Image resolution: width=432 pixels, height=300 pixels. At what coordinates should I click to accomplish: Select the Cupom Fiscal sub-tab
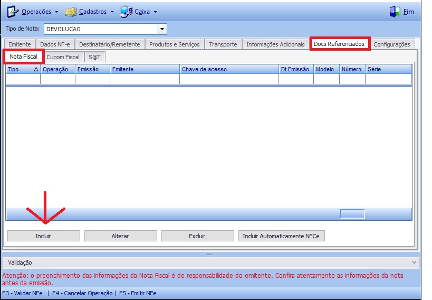[x=63, y=57]
